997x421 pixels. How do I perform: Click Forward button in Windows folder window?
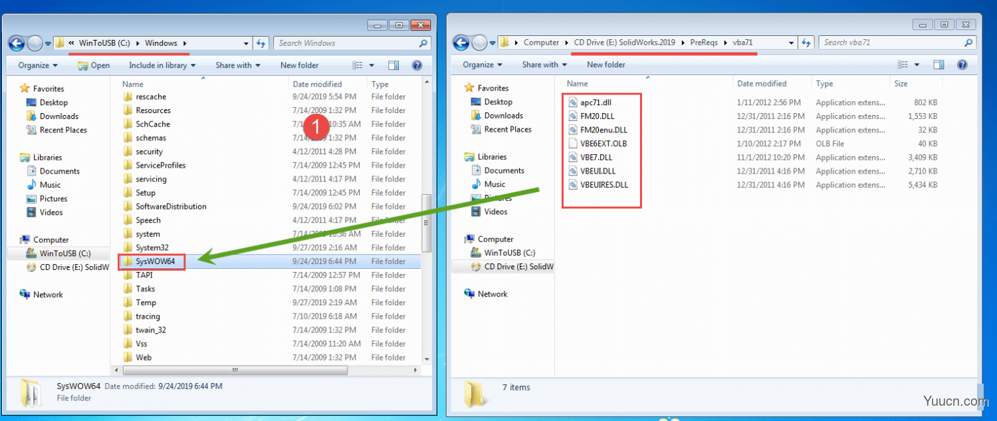point(35,43)
